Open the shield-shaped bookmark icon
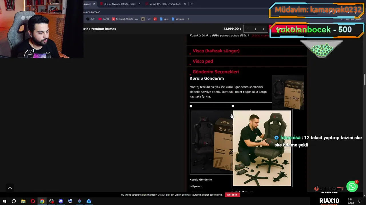 click(149, 19)
